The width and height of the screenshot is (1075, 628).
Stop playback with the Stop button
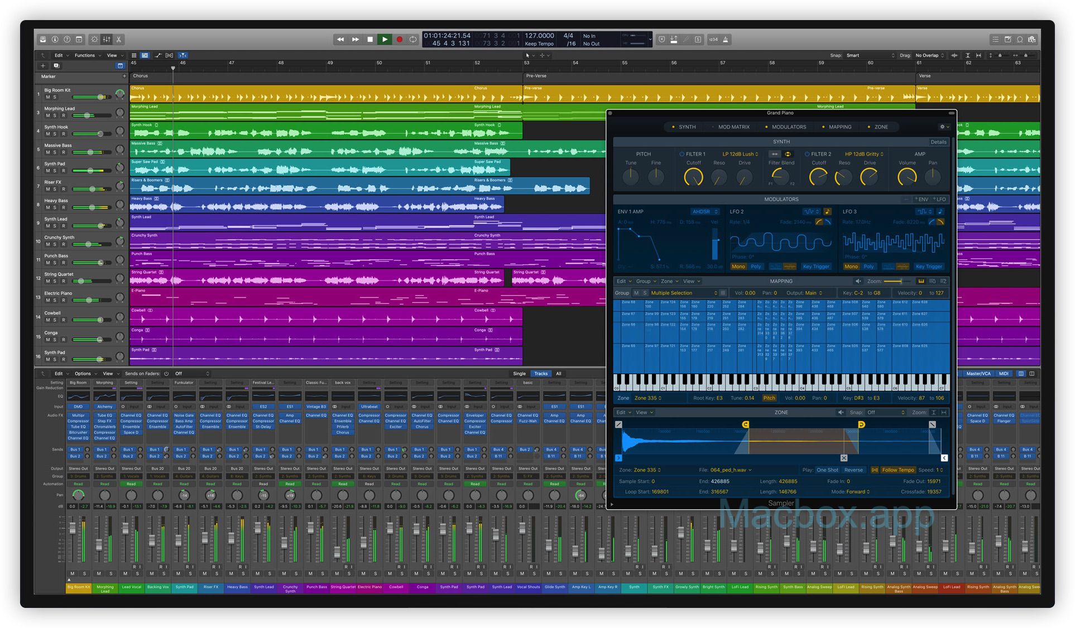pyautogui.click(x=370, y=40)
